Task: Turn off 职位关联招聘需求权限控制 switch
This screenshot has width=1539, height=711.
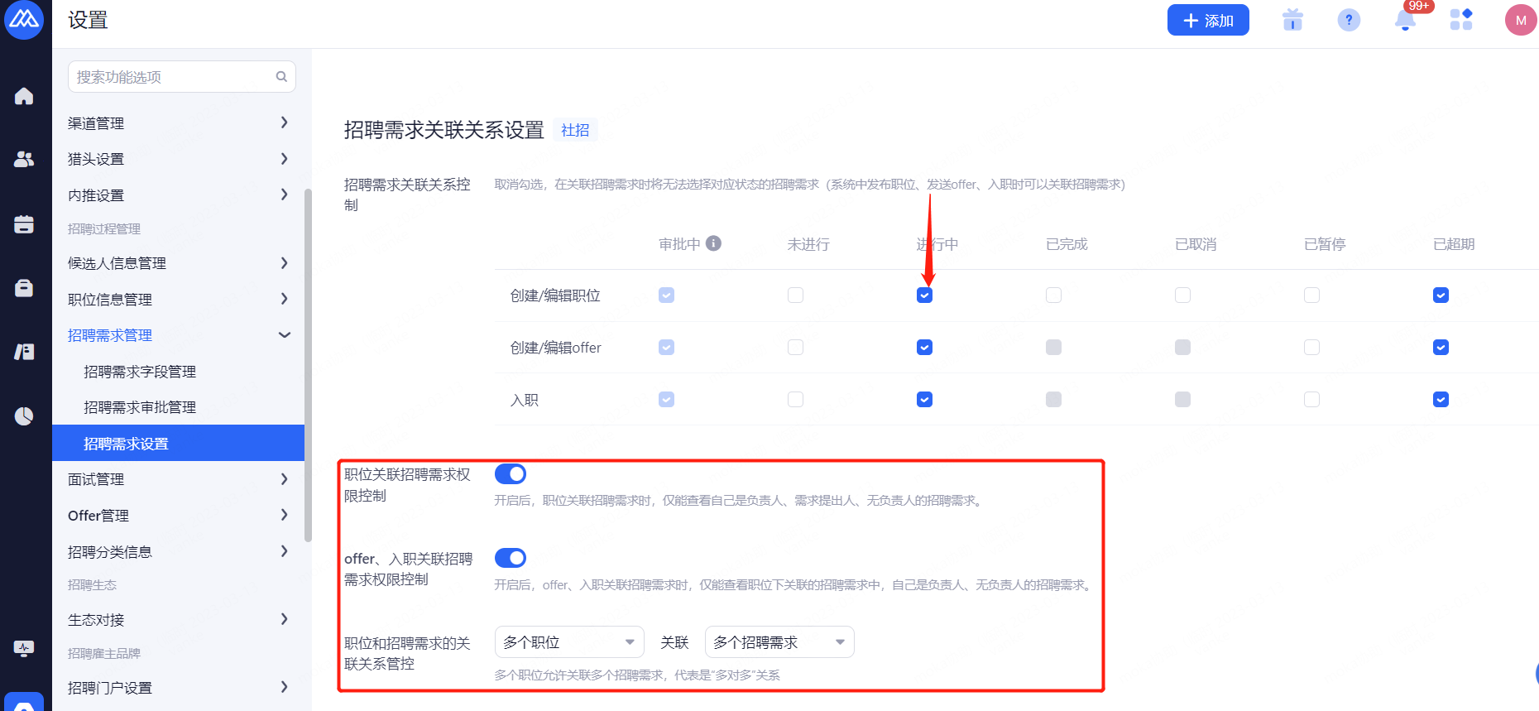Action: (x=511, y=474)
